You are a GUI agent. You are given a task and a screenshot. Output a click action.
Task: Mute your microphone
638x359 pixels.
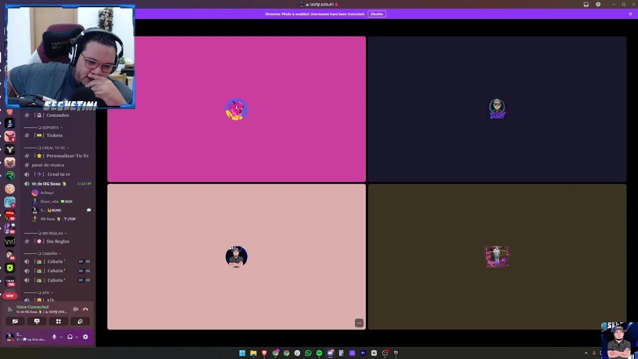coord(54,337)
